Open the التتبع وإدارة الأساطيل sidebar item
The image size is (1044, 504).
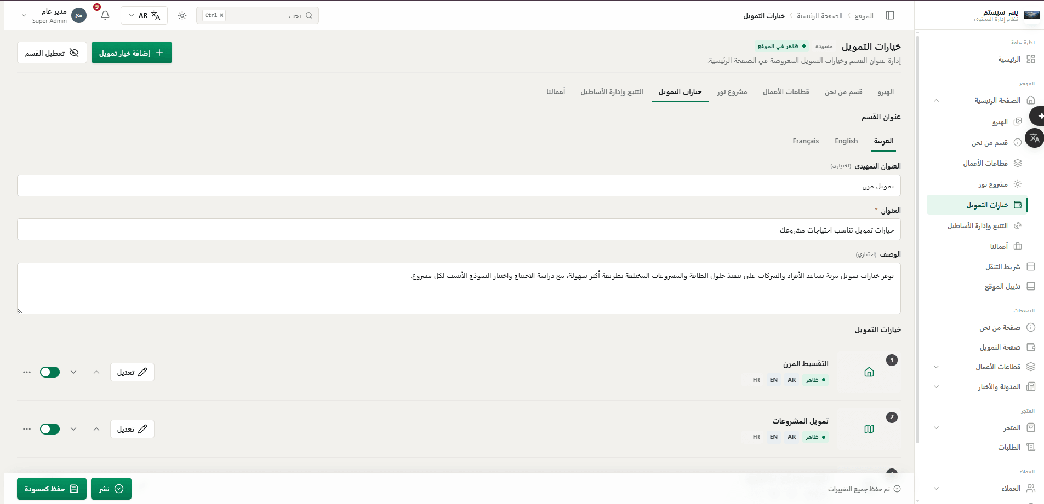pyautogui.click(x=977, y=225)
